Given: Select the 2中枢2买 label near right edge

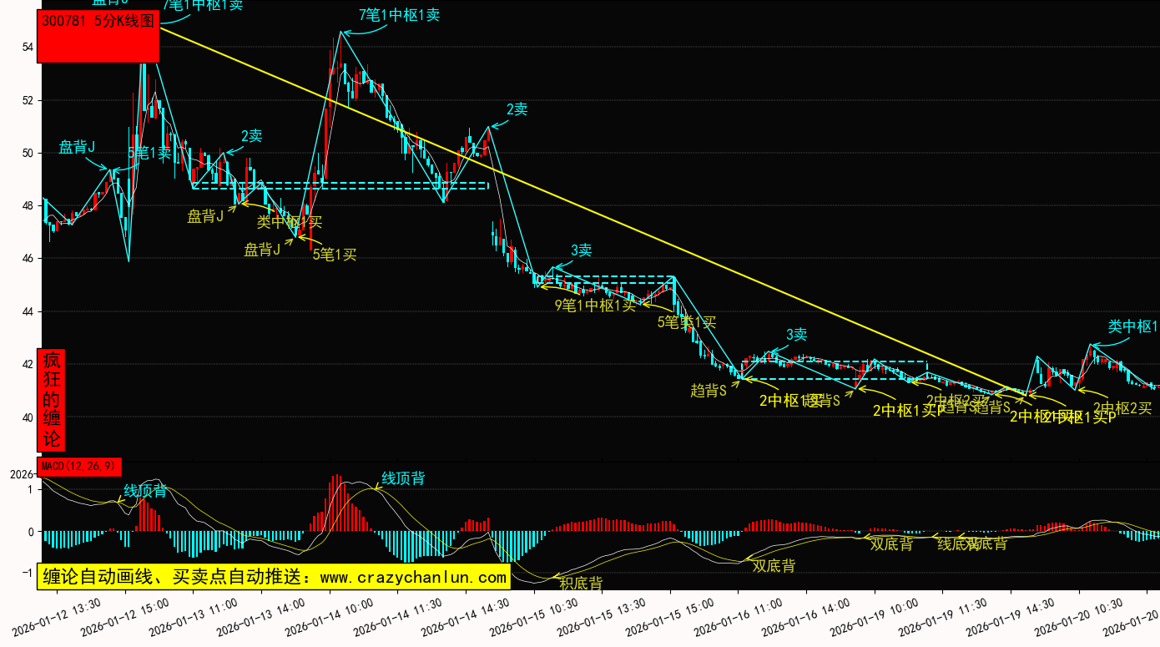Looking at the screenshot, I should (1122, 408).
